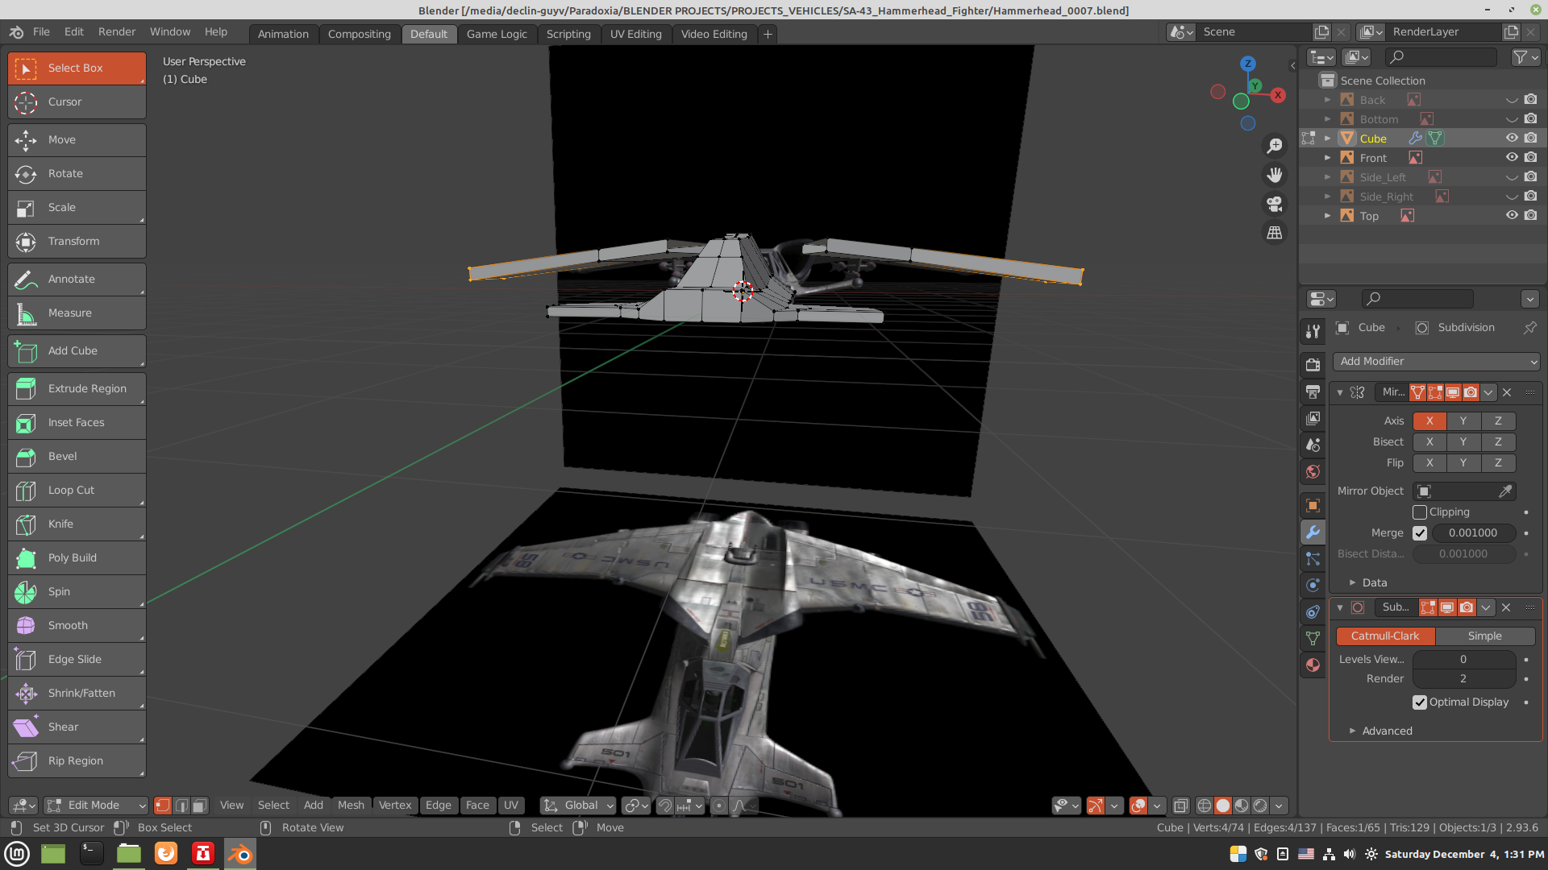Choose the Annotate tool
The image size is (1548, 870).
[77, 280]
